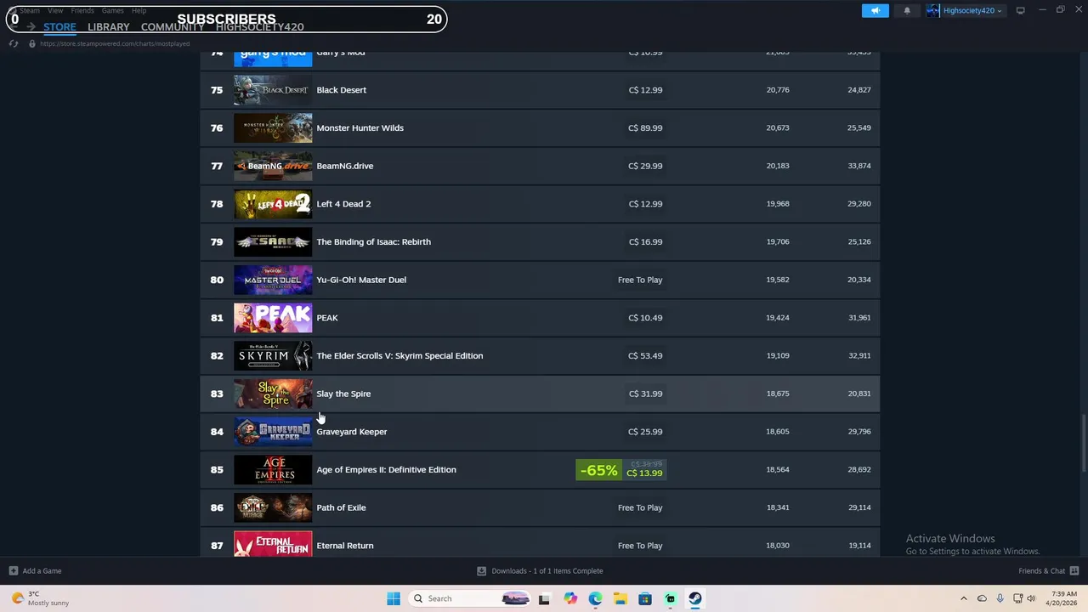The image size is (1088, 612).
Task: Click the Slay the Spire artwork
Action: point(273,394)
